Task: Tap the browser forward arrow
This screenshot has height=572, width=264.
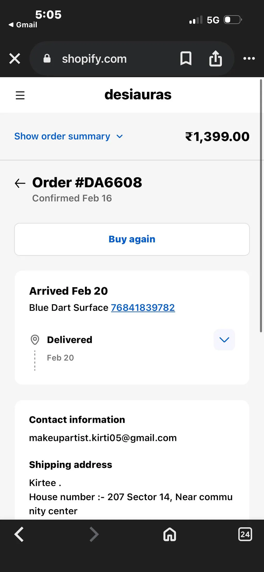Action: (94, 534)
